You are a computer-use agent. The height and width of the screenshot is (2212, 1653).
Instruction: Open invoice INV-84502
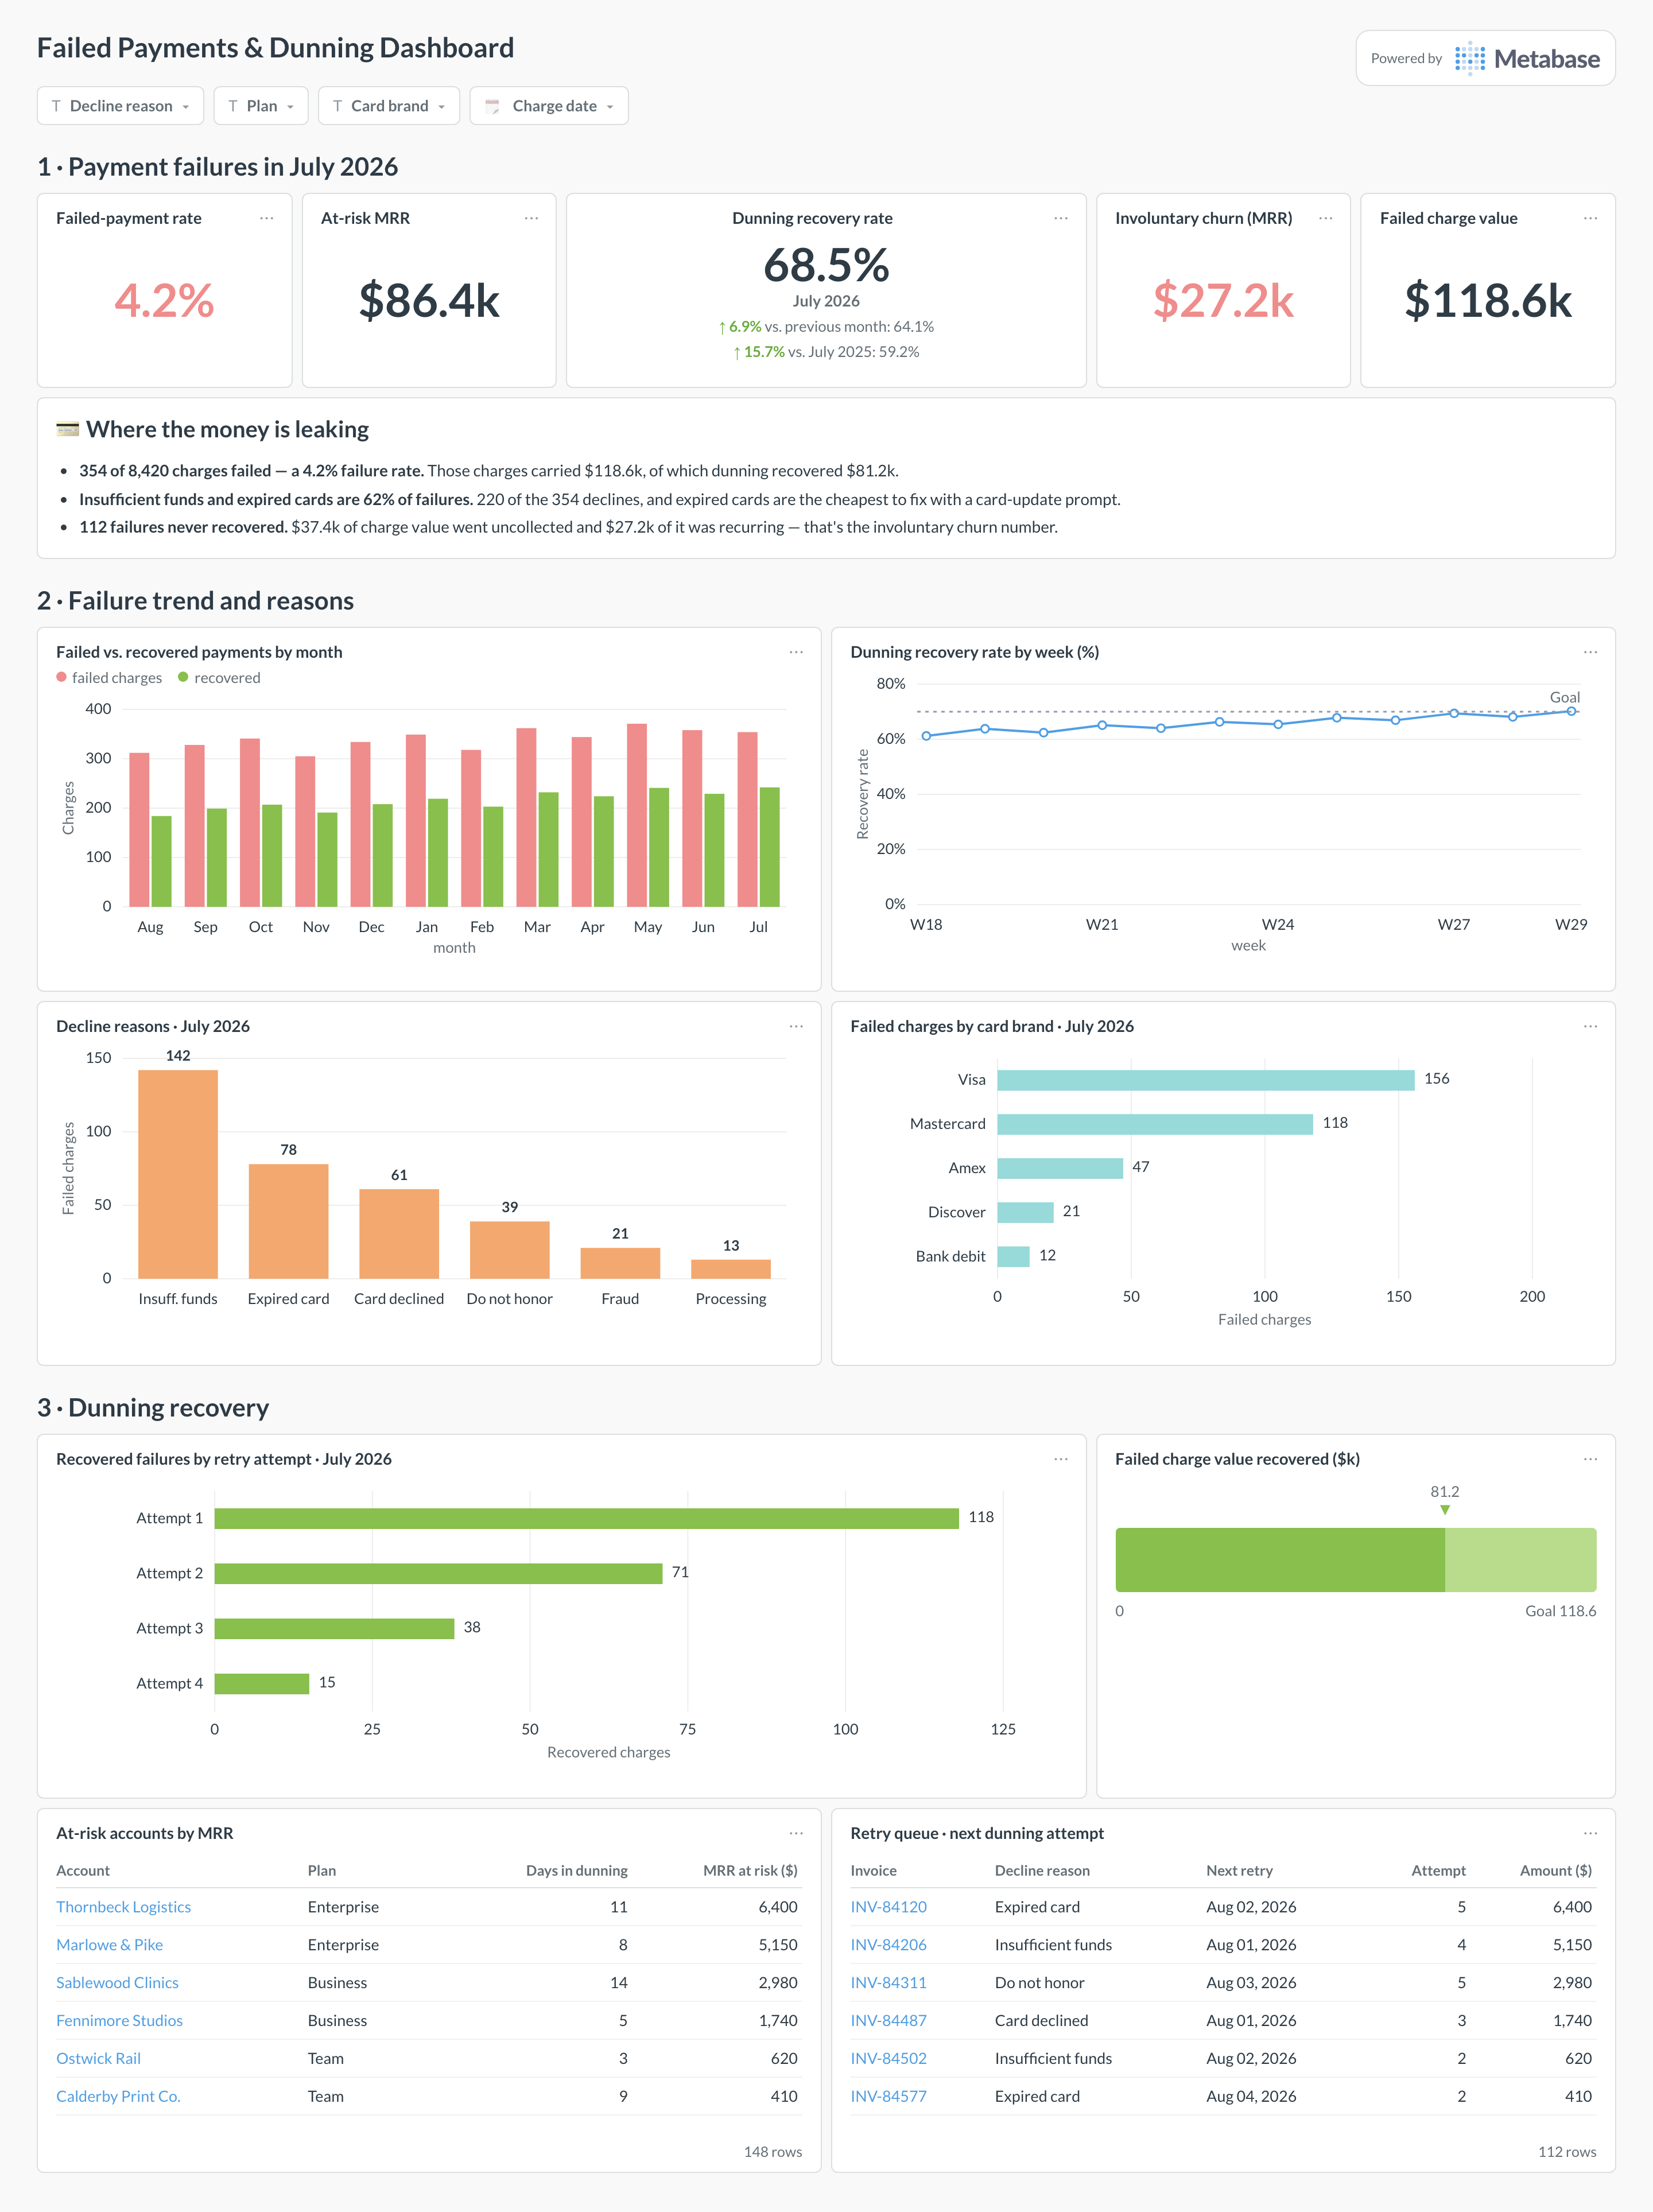click(x=888, y=2059)
